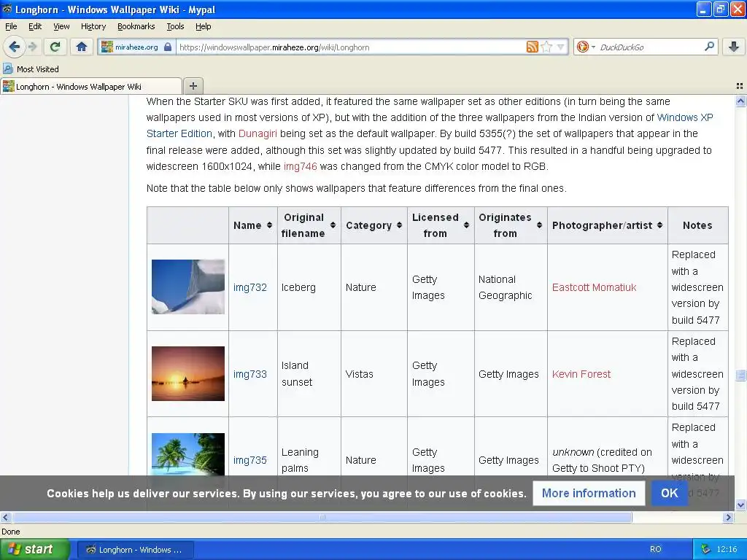Image resolution: width=747 pixels, height=560 pixels.
Task: Open the Kevin Forest photographer link
Action: pyautogui.click(x=581, y=374)
